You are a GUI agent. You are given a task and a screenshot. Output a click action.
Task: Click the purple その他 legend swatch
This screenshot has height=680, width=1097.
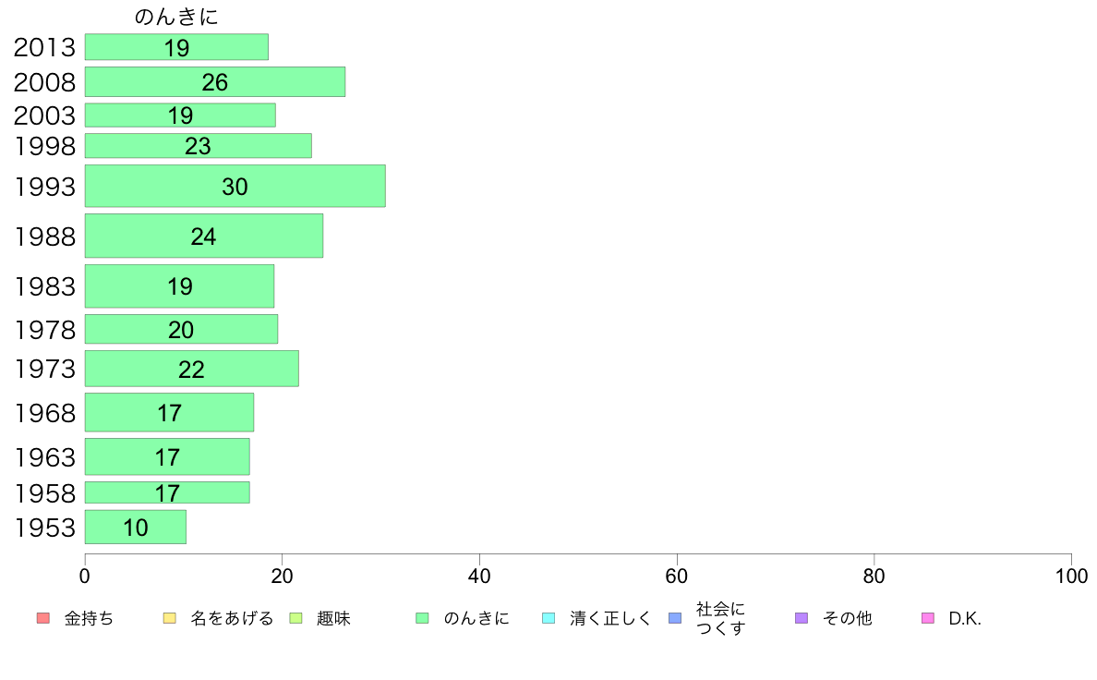(802, 618)
